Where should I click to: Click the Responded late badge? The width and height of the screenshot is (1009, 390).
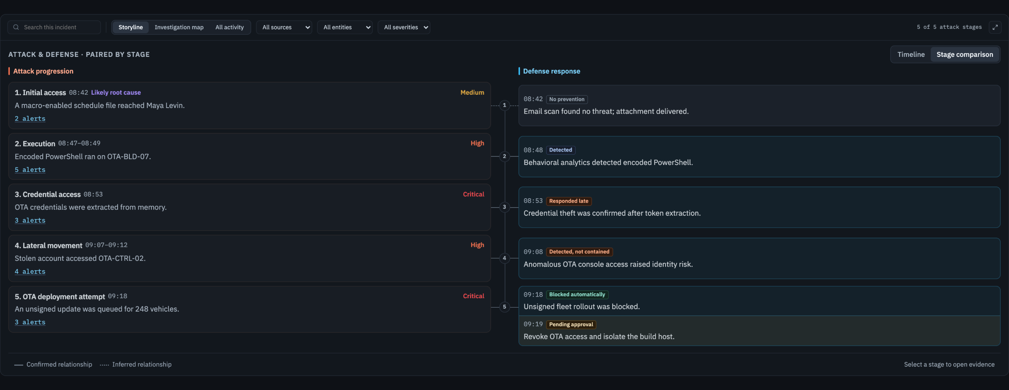pyautogui.click(x=569, y=201)
